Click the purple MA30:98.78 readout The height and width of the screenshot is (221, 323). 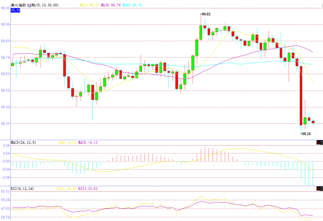coord(111,5)
